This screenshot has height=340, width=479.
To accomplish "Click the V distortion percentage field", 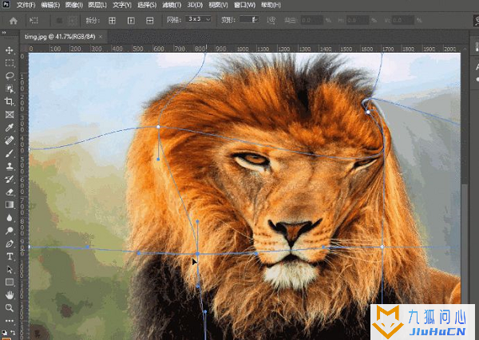I will pyautogui.click(x=403, y=20).
